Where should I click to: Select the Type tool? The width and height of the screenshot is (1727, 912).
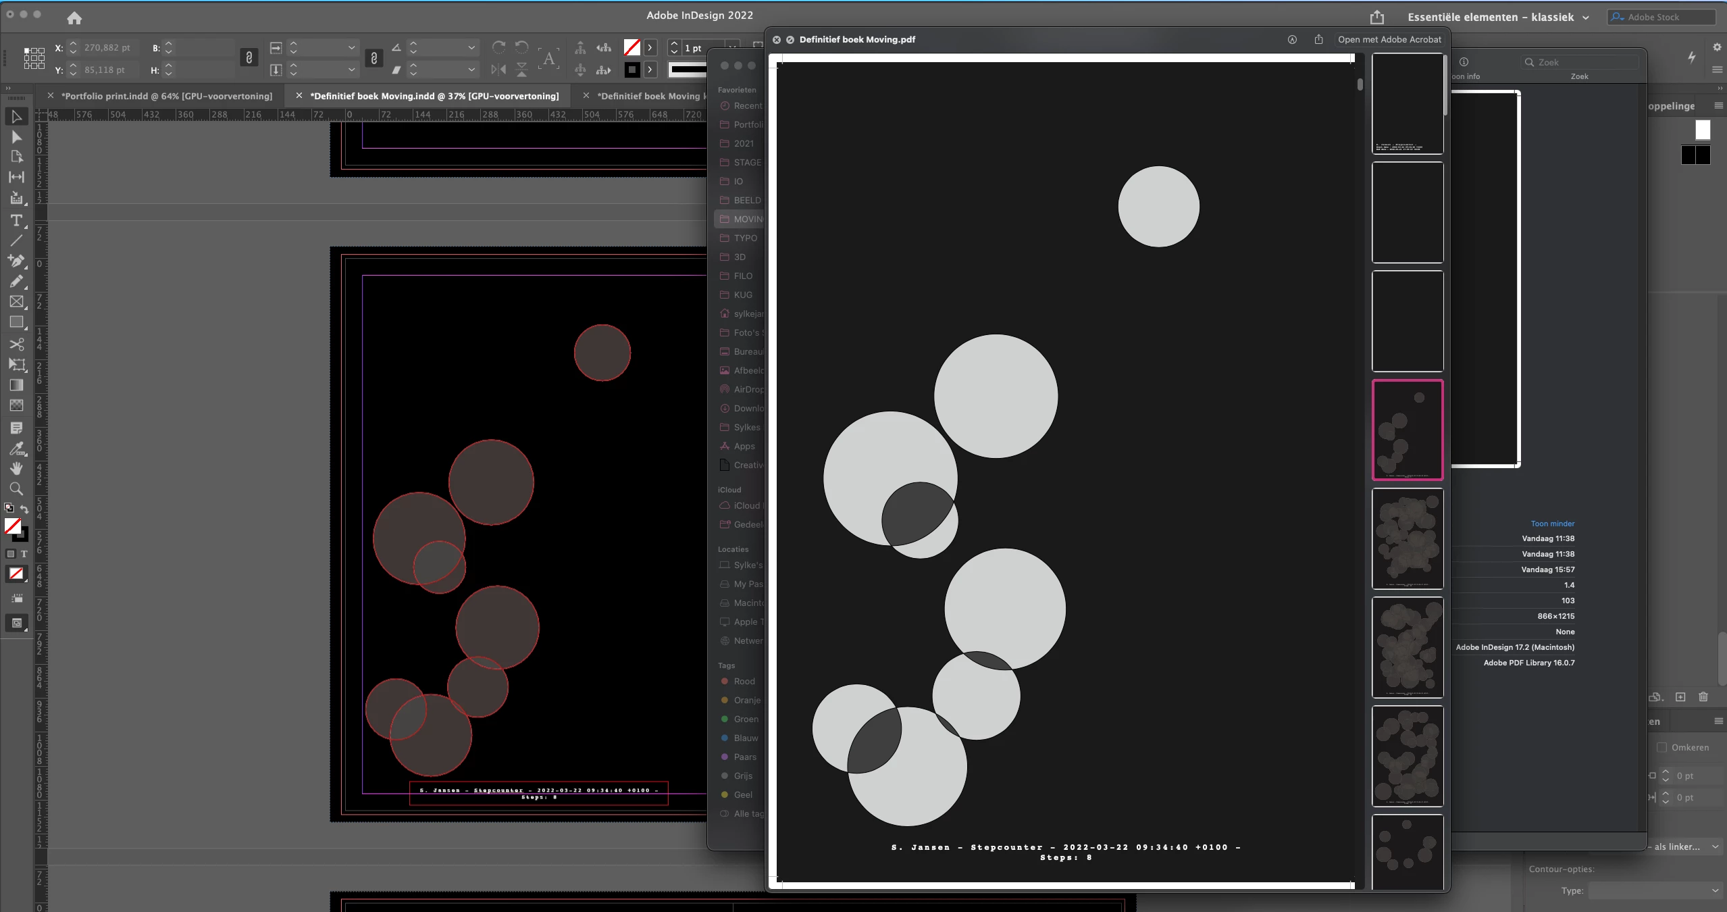click(16, 221)
